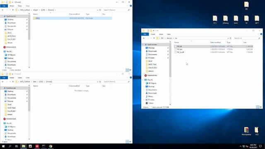Image resolution: width=265 pixels, height=149 pixels.
Task: Open taskbar Search
Action: (x=10, y=146)
